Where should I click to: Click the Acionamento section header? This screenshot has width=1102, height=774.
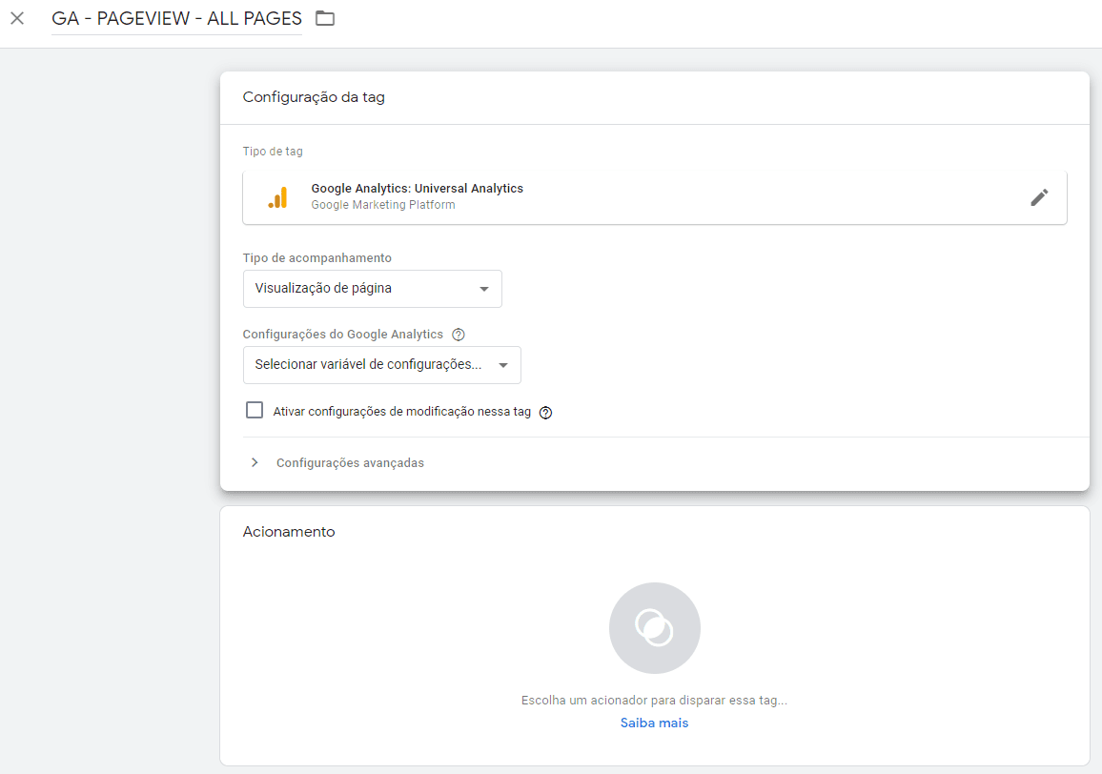(x=288, y=531)
